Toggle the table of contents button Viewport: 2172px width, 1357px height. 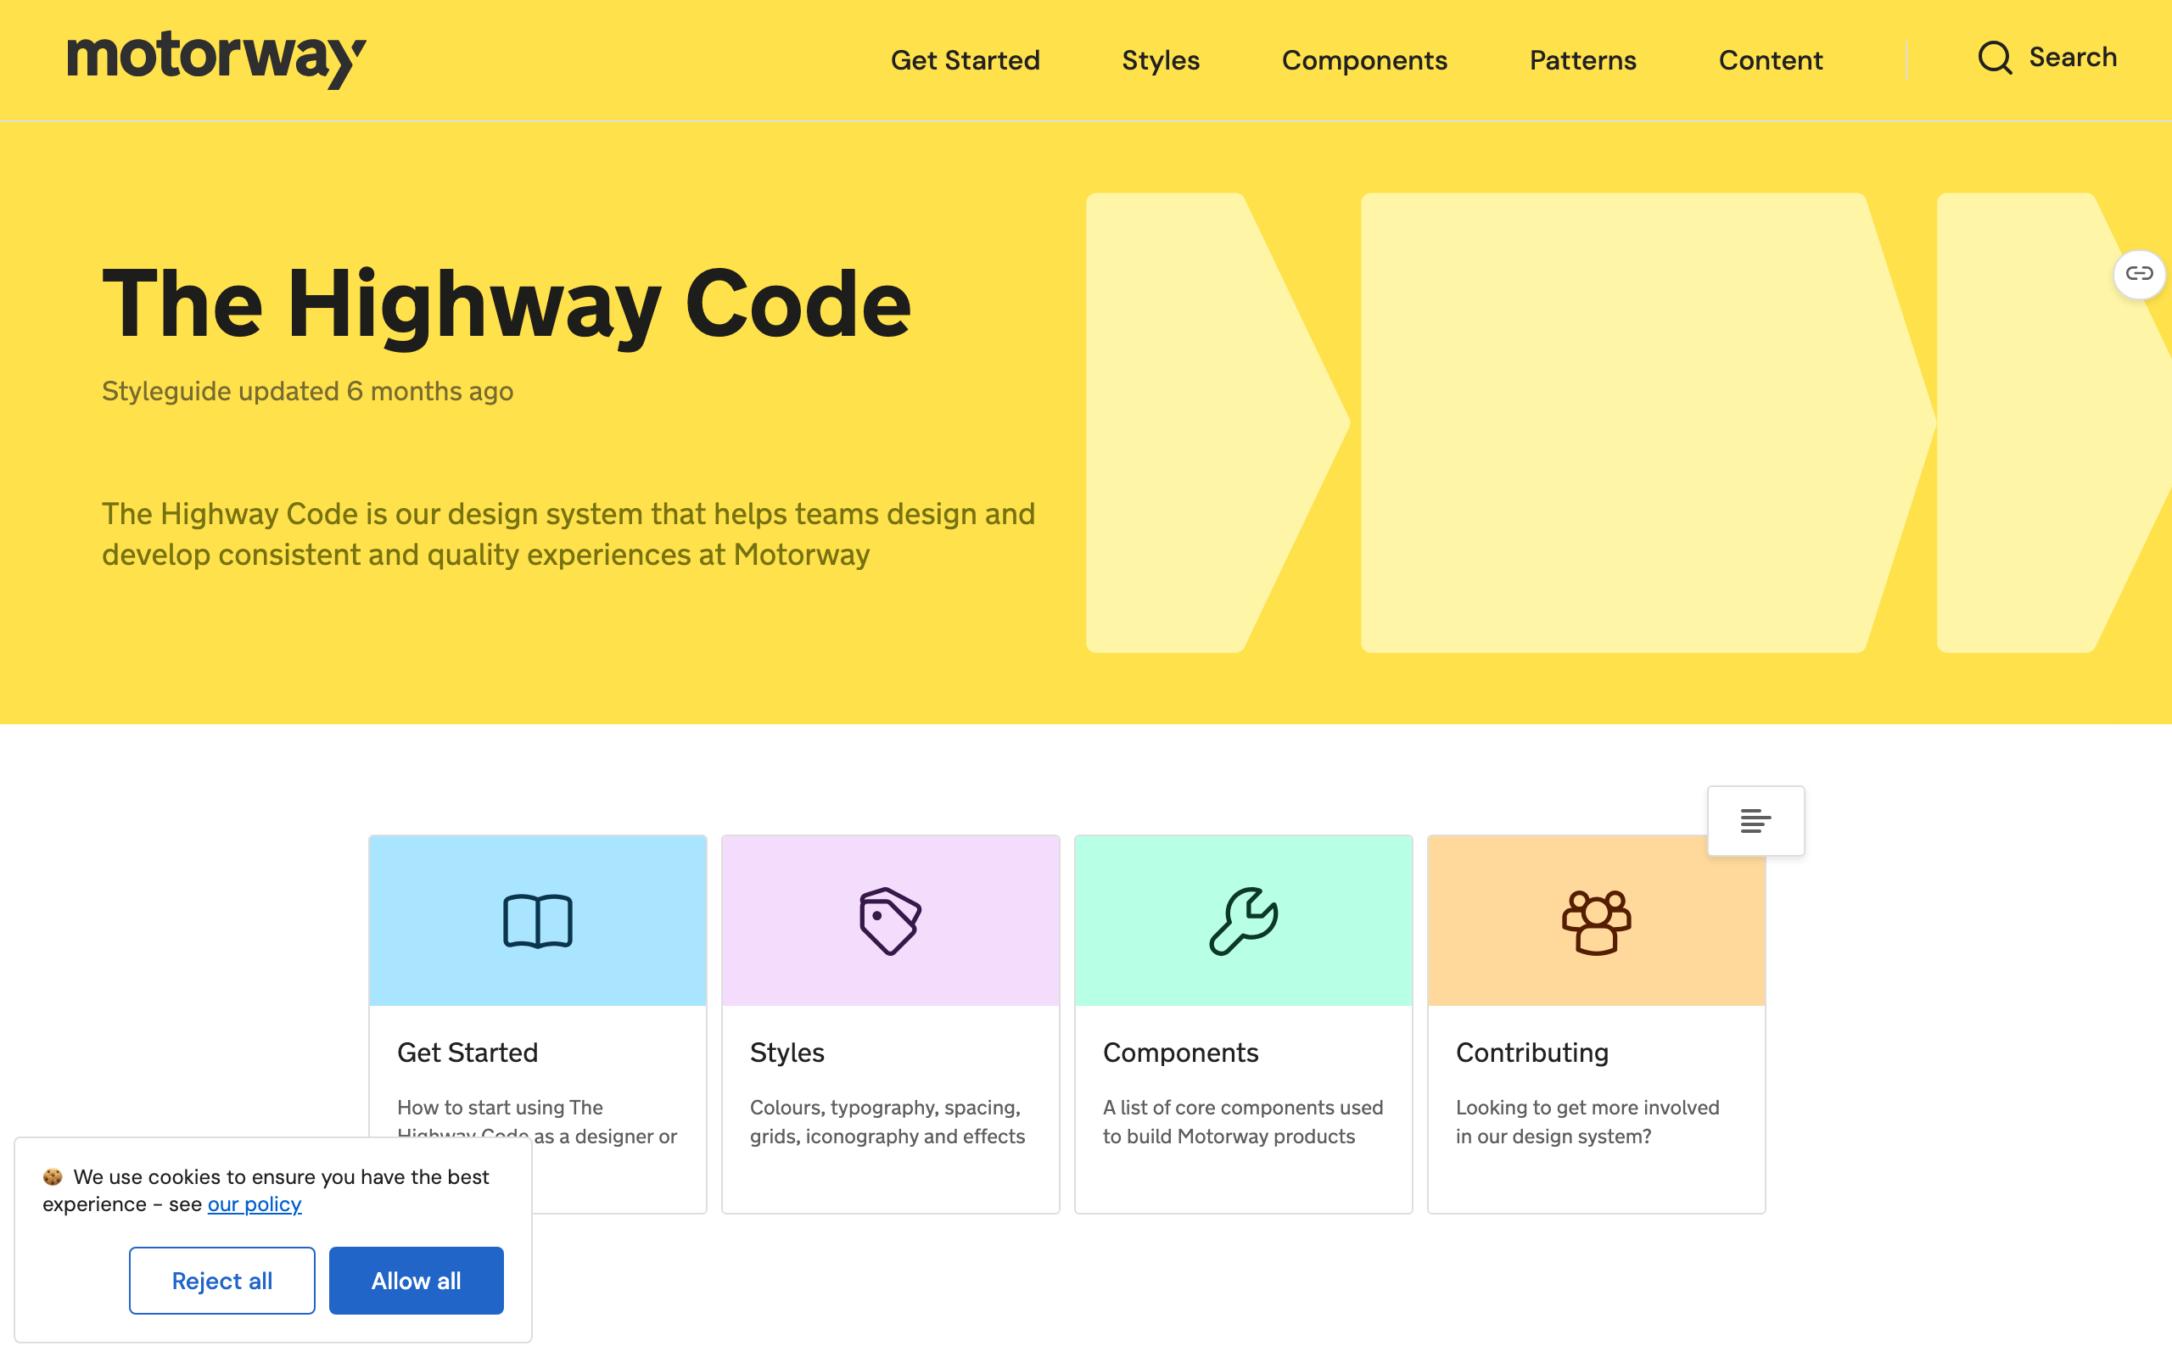[1755, 820]
